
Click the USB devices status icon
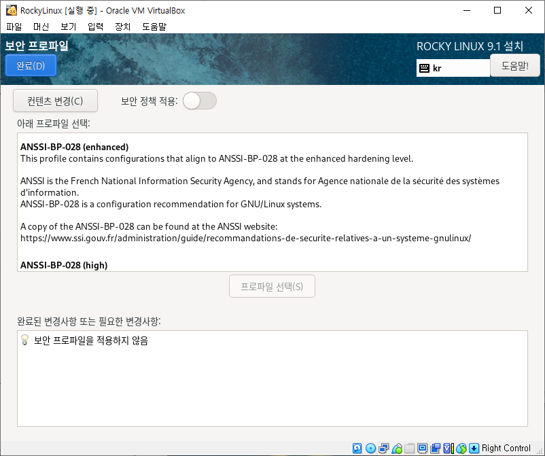pyautogui.click(x=397, y=448)
